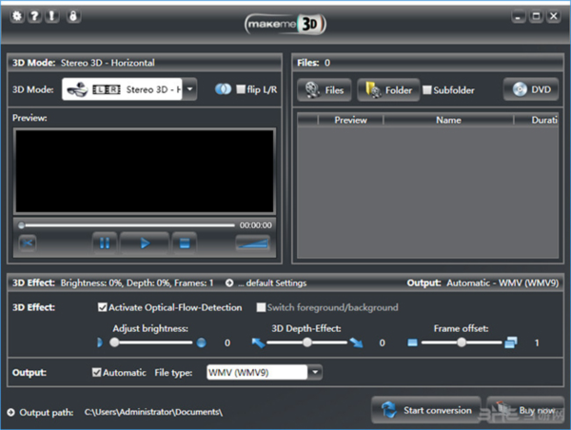Click the stacked frames offset icon
The height and width of the screenshot is (430, 571).
click(x=511, y=342)
